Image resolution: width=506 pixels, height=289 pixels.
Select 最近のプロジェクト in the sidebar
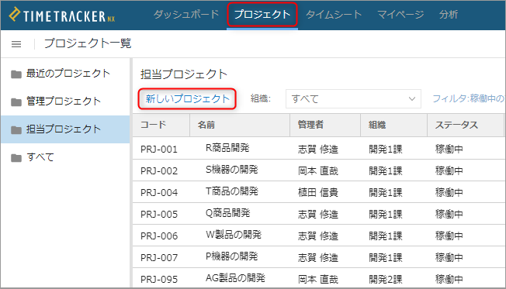pyautogui.click(x=65, y=74)
